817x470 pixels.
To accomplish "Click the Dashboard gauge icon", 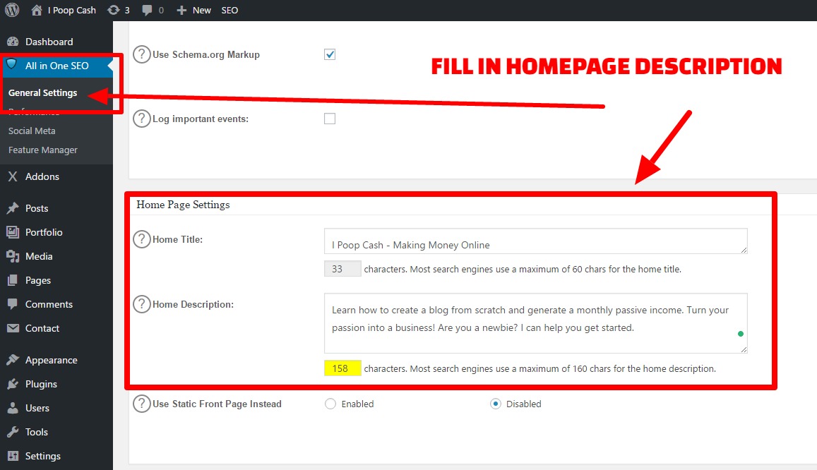I will click(x=13, y=42).
